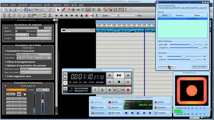Select the four-arrow move tool
The height and width of the screenshot is (120, 214).
(73, 10)
